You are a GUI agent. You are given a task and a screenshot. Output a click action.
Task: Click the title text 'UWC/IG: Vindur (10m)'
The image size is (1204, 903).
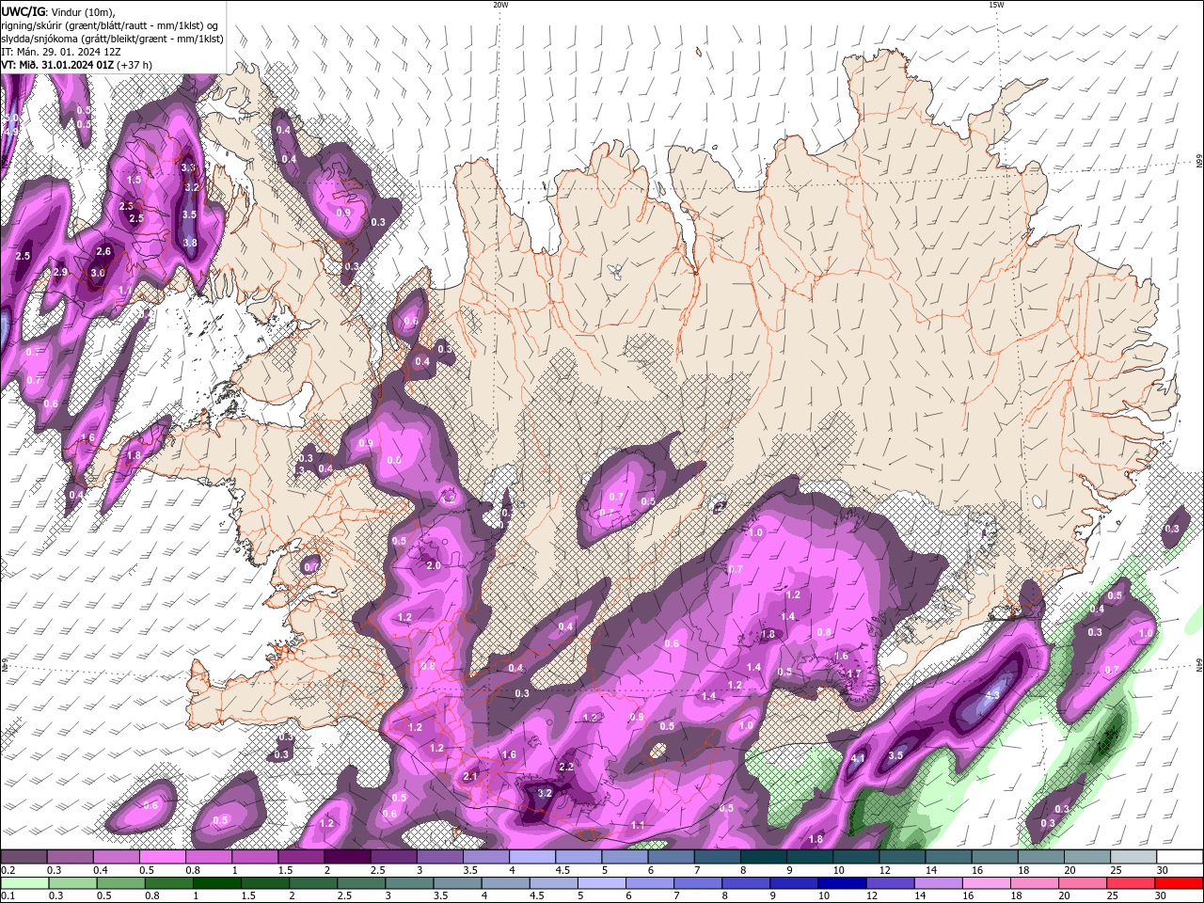(x=57, y=11)
